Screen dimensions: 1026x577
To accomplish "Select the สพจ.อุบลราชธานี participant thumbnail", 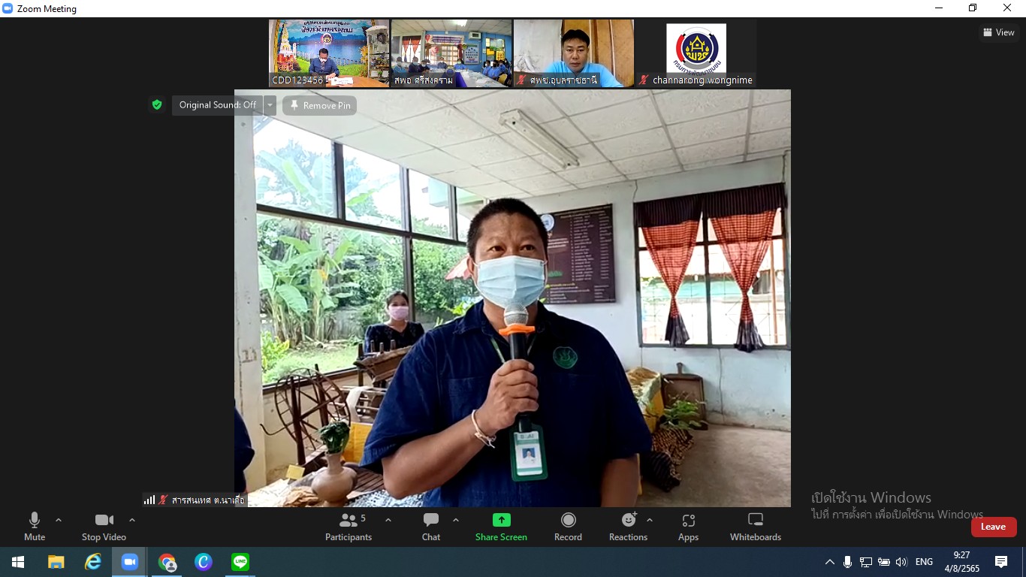I will pos(574,53).
